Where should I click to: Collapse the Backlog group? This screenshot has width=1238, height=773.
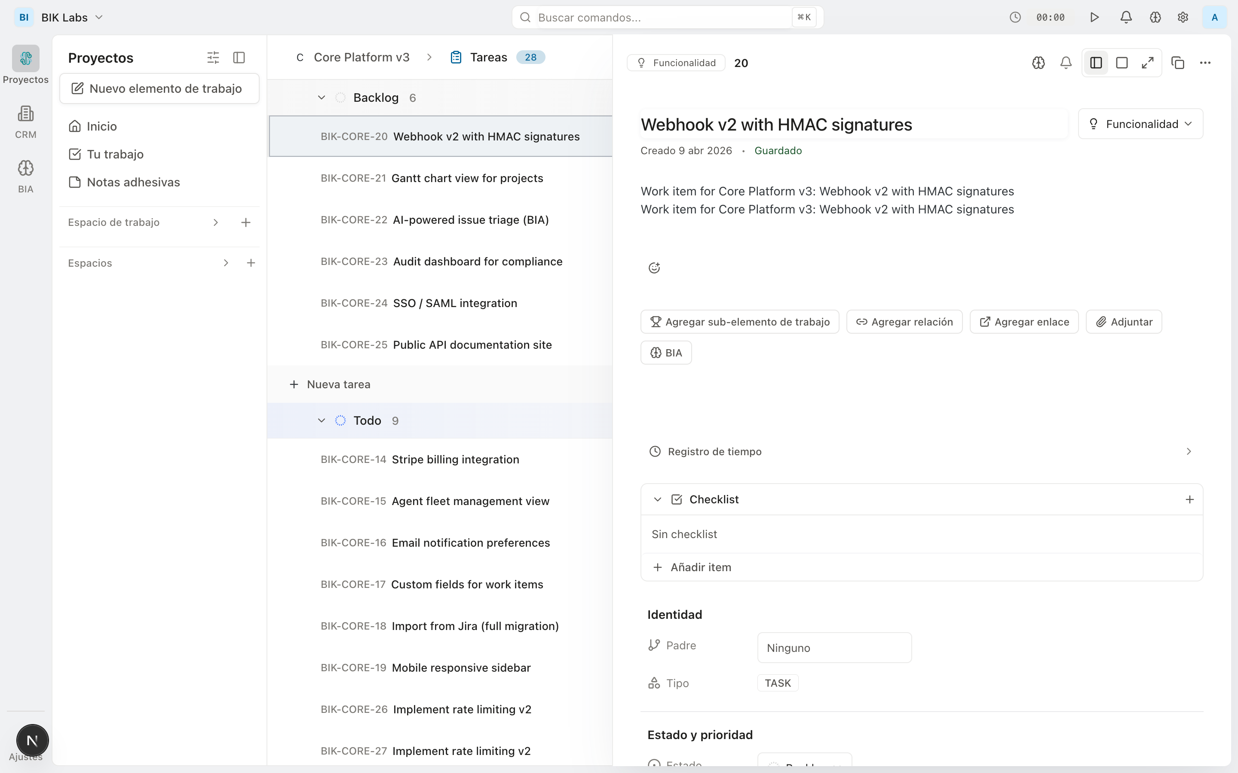321,97
